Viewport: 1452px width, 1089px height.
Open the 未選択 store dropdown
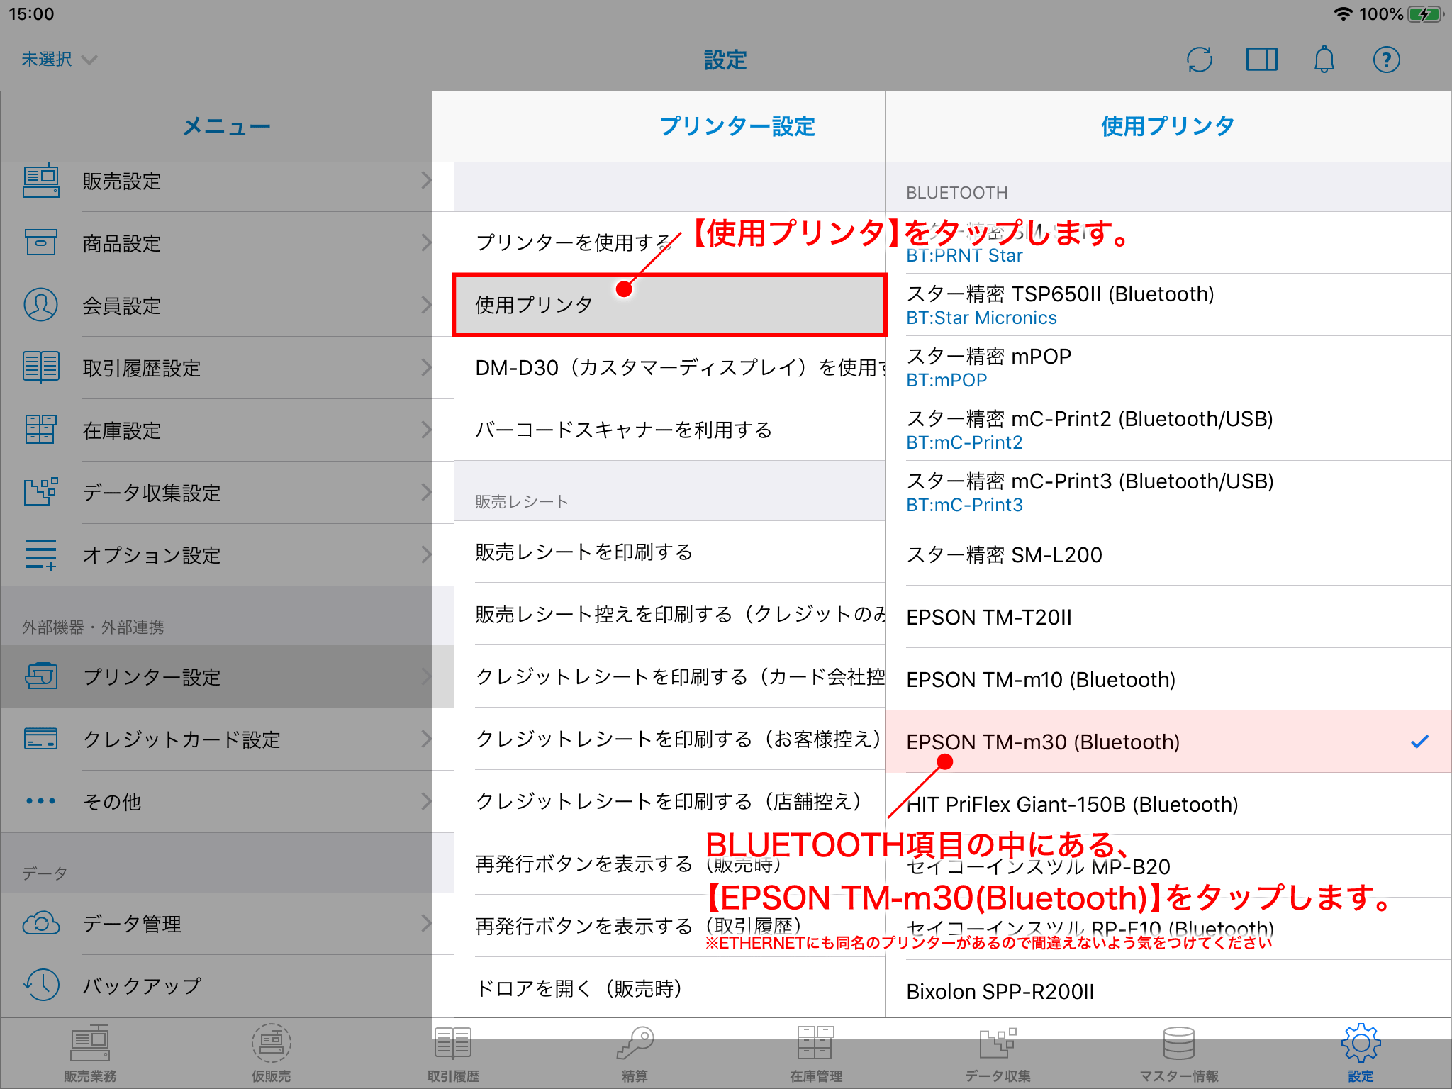[x=59, y=60]
